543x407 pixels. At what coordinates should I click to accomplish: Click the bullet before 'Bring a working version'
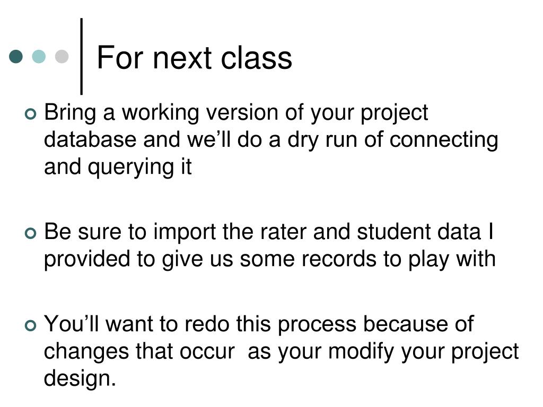[x=30, y=114]
